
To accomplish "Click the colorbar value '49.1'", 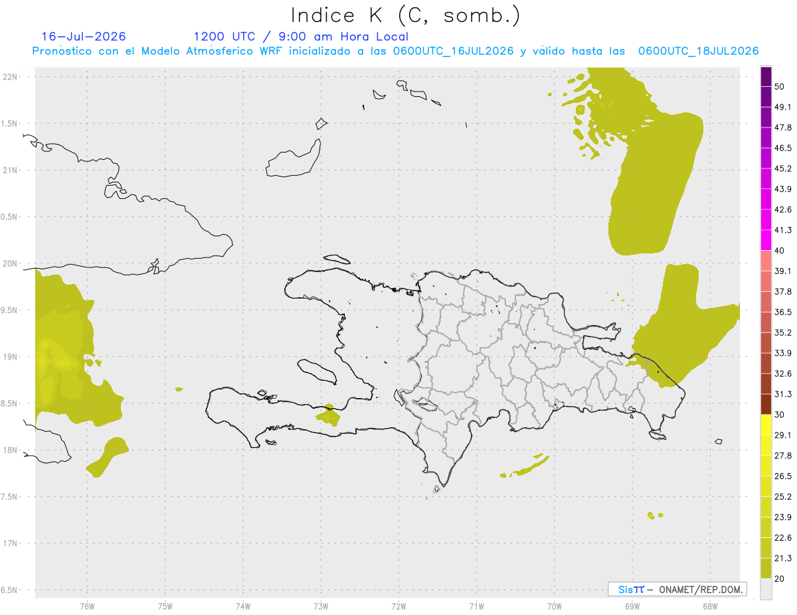I will (x=783, y=107).
